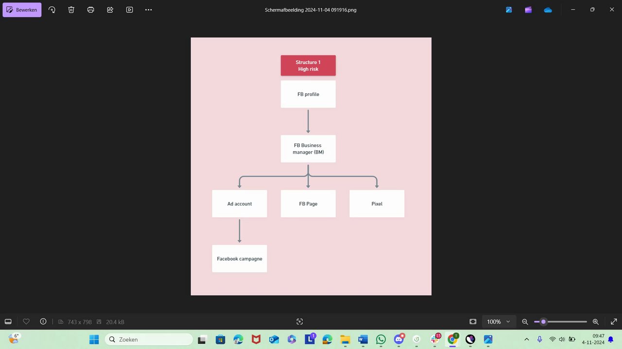The height and width of the screenshot is (349, 622).
Task: Rotate the image with the rotate icon
Action: (52, 10)
